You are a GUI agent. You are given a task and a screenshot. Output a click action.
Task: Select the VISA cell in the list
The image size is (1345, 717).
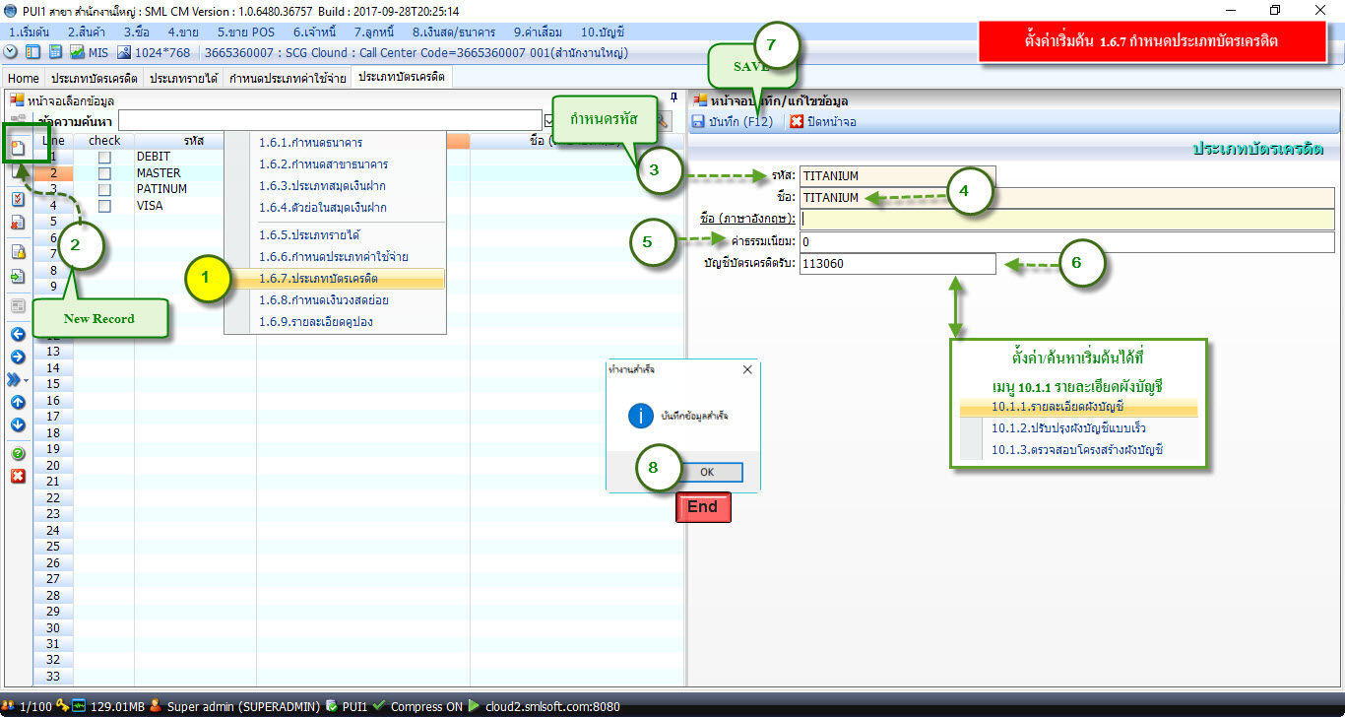195,206
